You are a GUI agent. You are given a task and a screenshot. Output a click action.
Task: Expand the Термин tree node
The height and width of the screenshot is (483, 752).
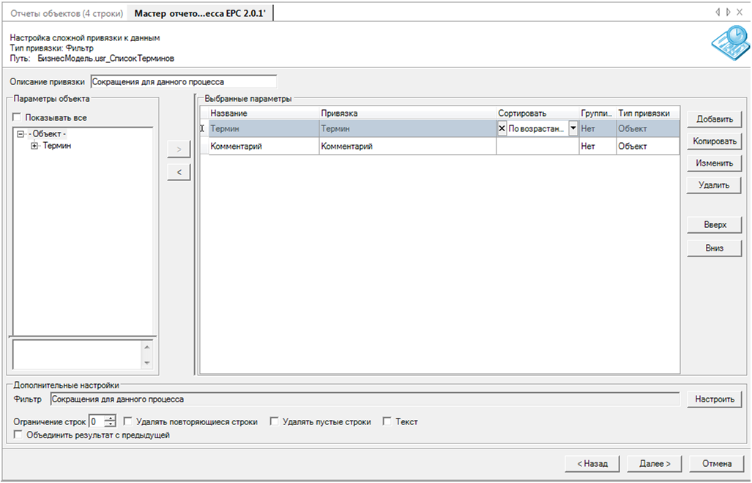pyautogui.click(x=34, y=146)
